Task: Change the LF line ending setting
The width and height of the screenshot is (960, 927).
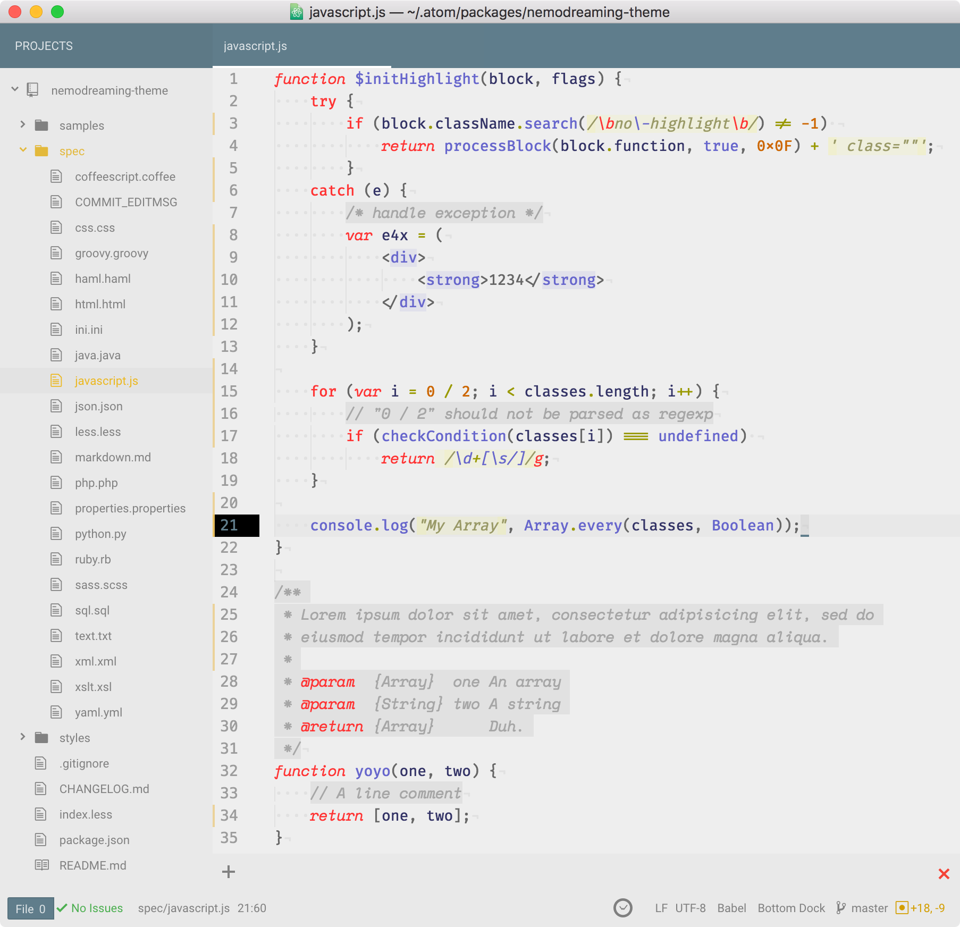Action: (x=661, y=908)
